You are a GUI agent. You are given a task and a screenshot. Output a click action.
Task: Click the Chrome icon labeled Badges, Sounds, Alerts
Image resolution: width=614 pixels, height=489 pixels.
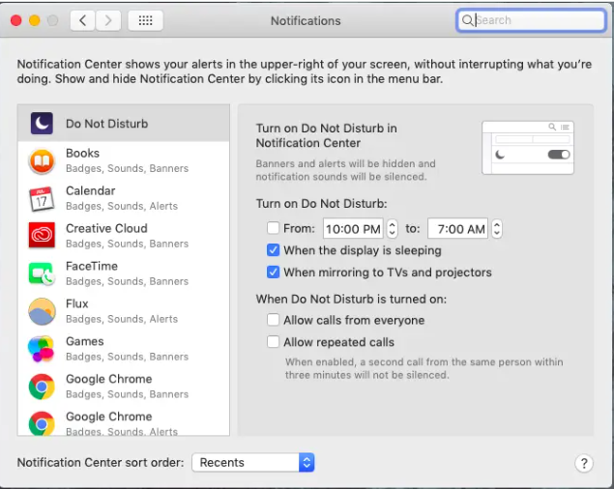coord(42,423)
